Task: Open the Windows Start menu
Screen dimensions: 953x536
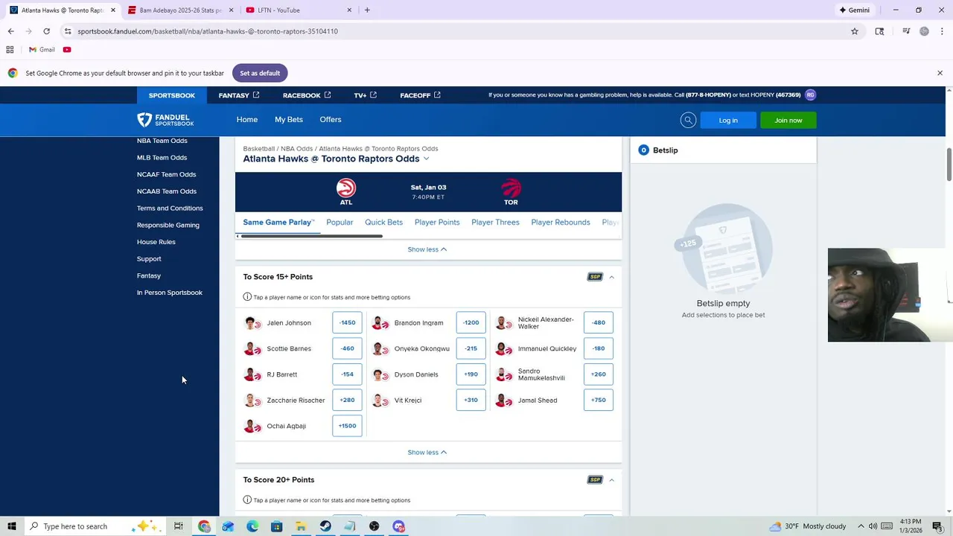Action: 11,526
